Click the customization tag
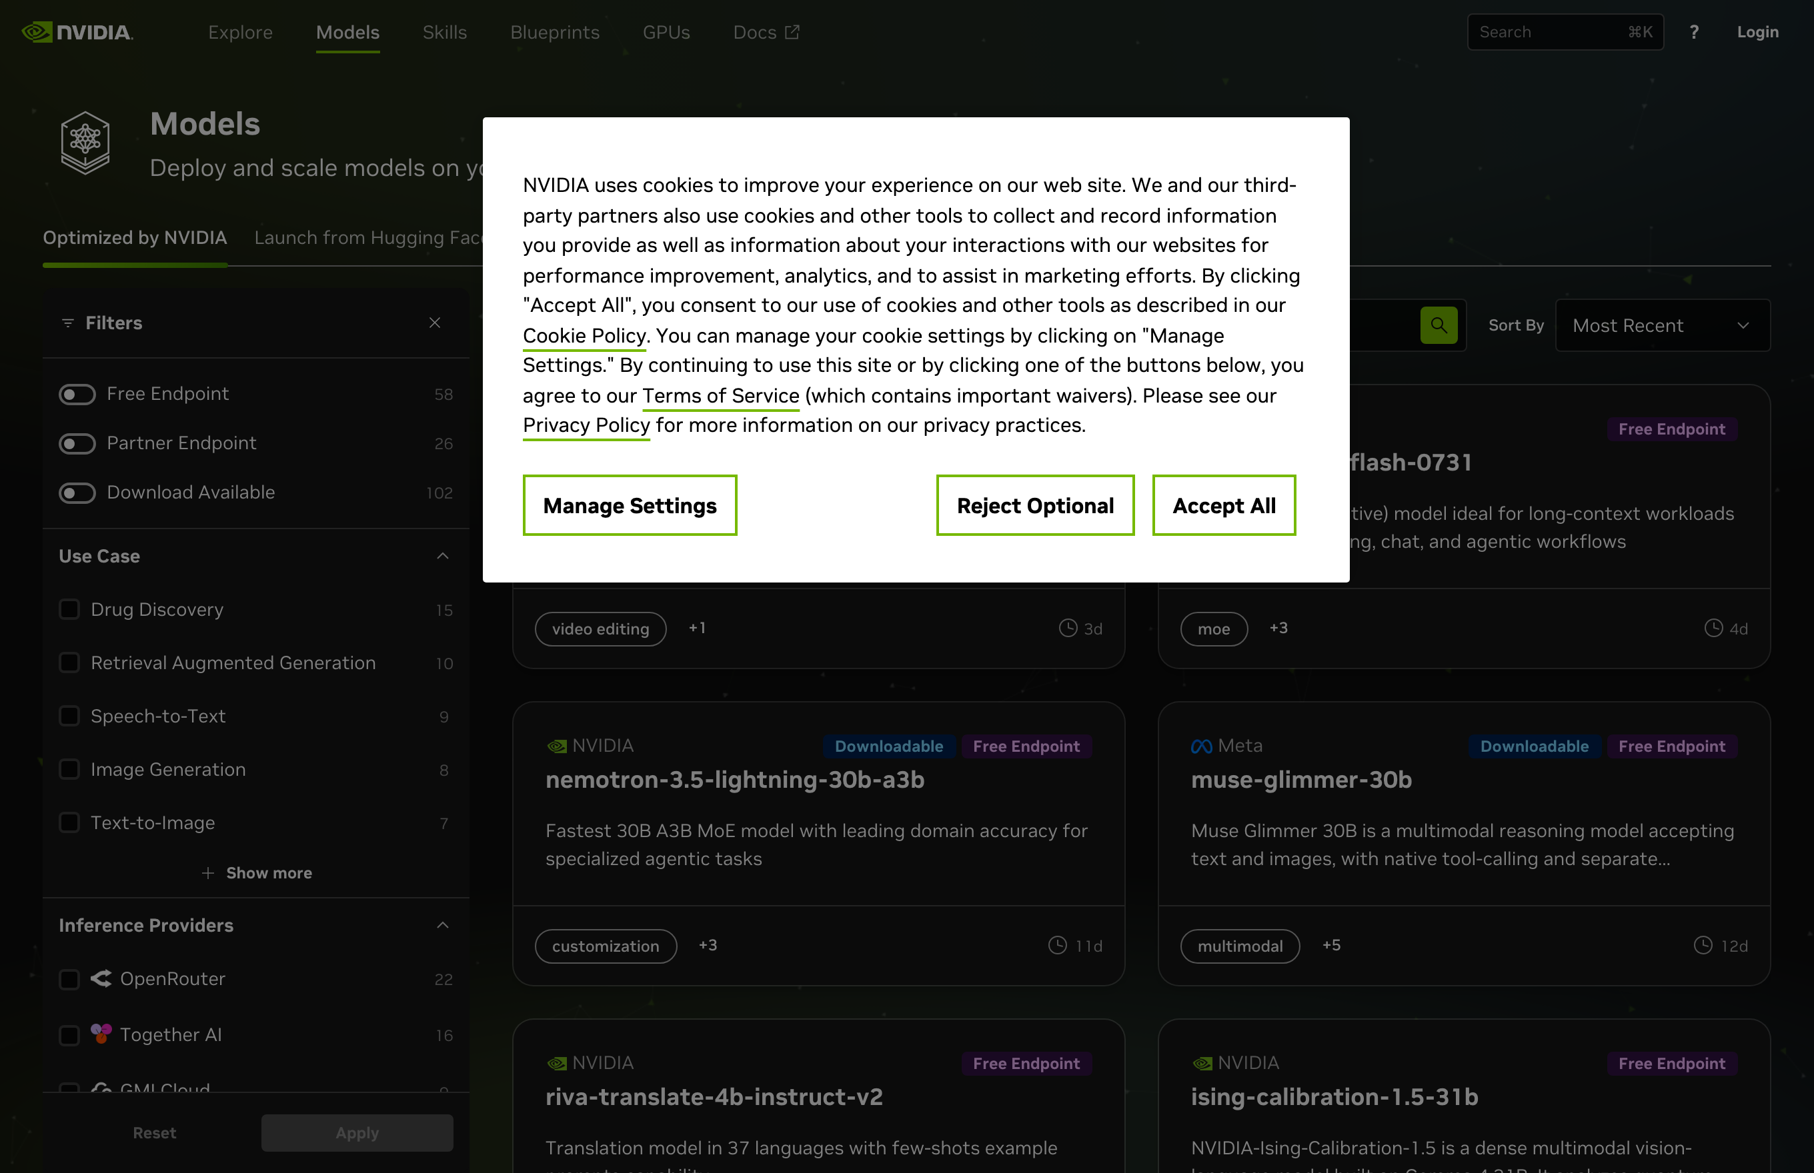Viewport: 1814px width, 1173px height. [605, 945]
